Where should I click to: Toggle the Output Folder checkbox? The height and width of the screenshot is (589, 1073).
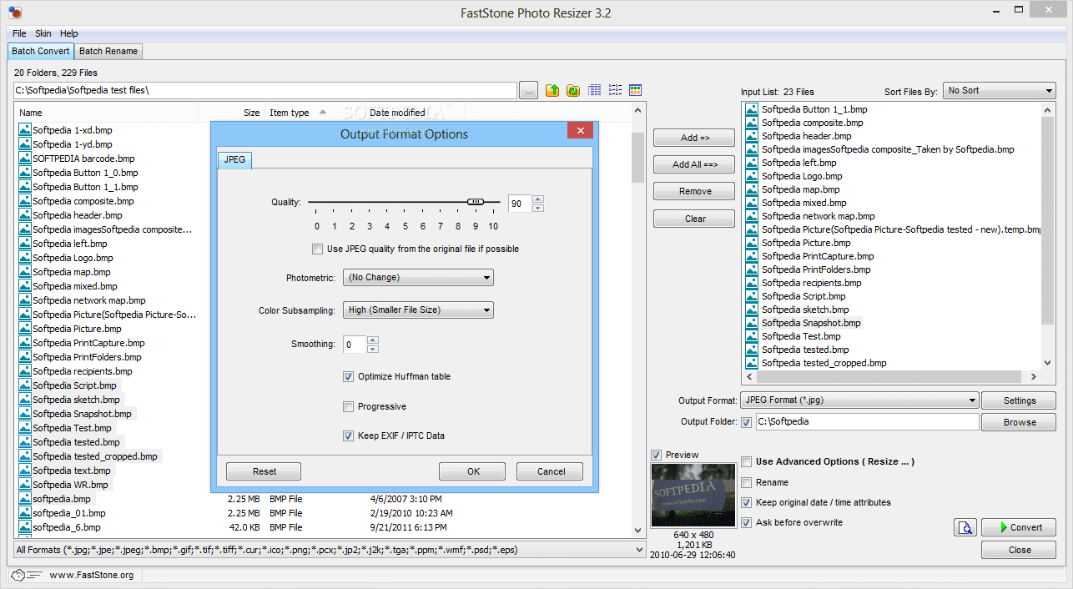point(746,422)
